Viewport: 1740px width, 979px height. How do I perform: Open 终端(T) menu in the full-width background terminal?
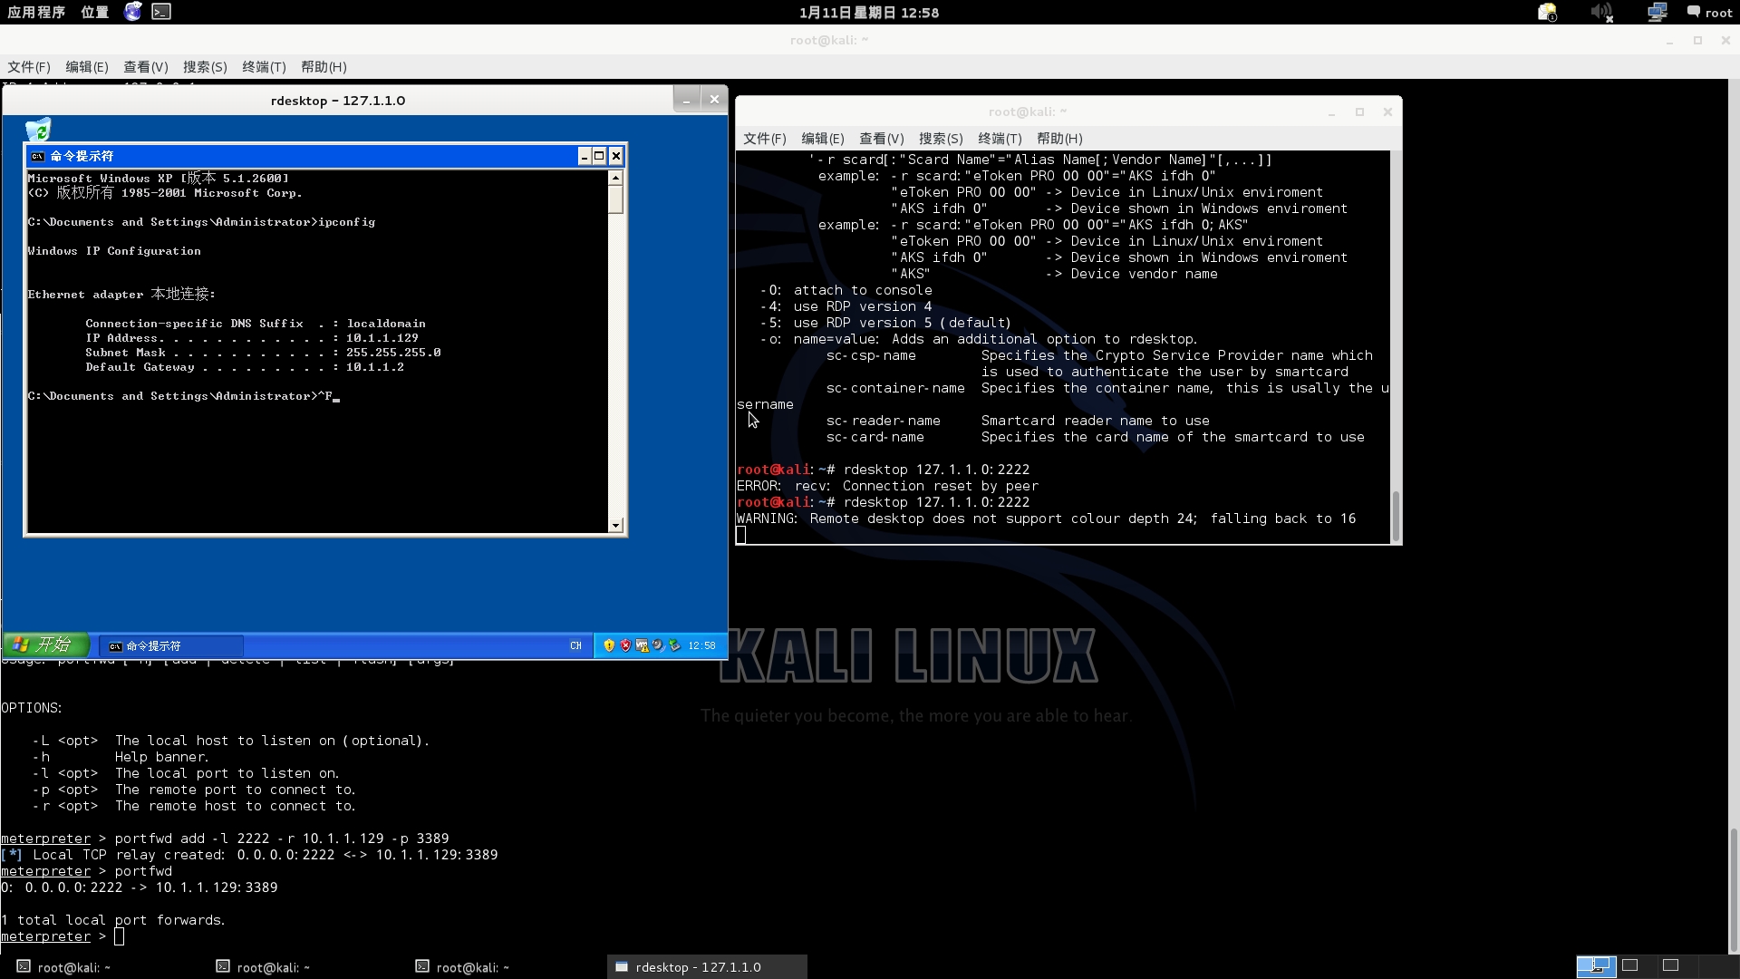264,67
